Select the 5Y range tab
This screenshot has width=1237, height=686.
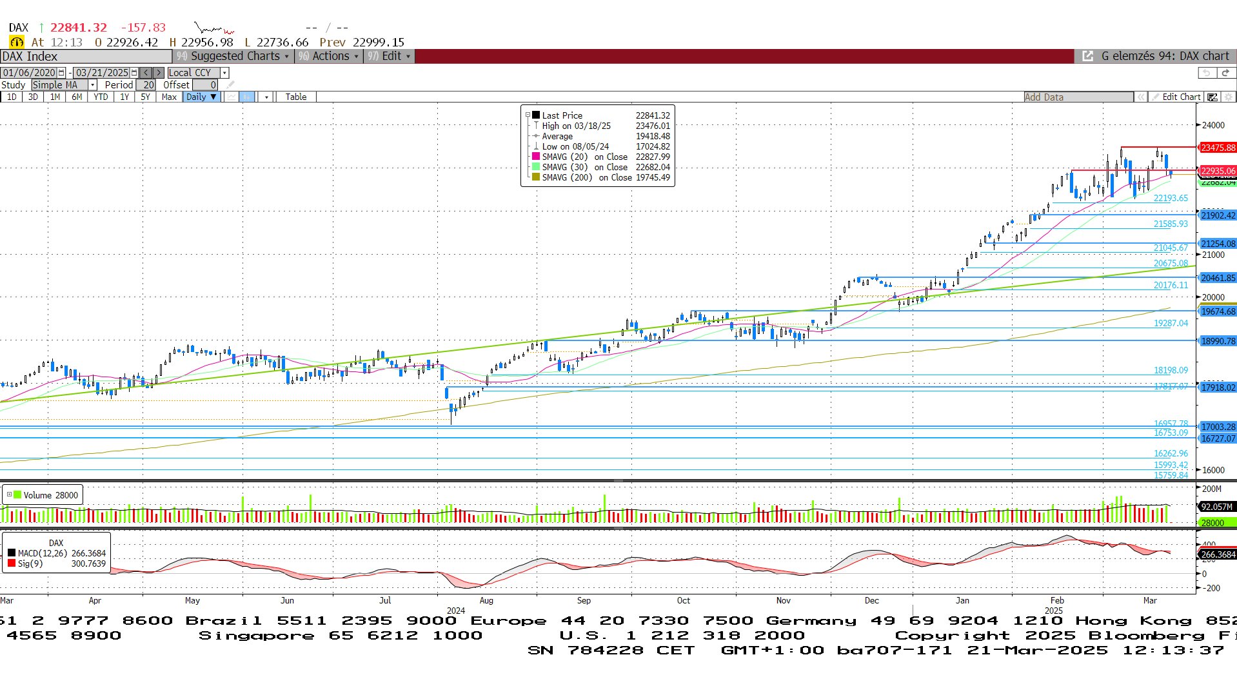point(145,97)
